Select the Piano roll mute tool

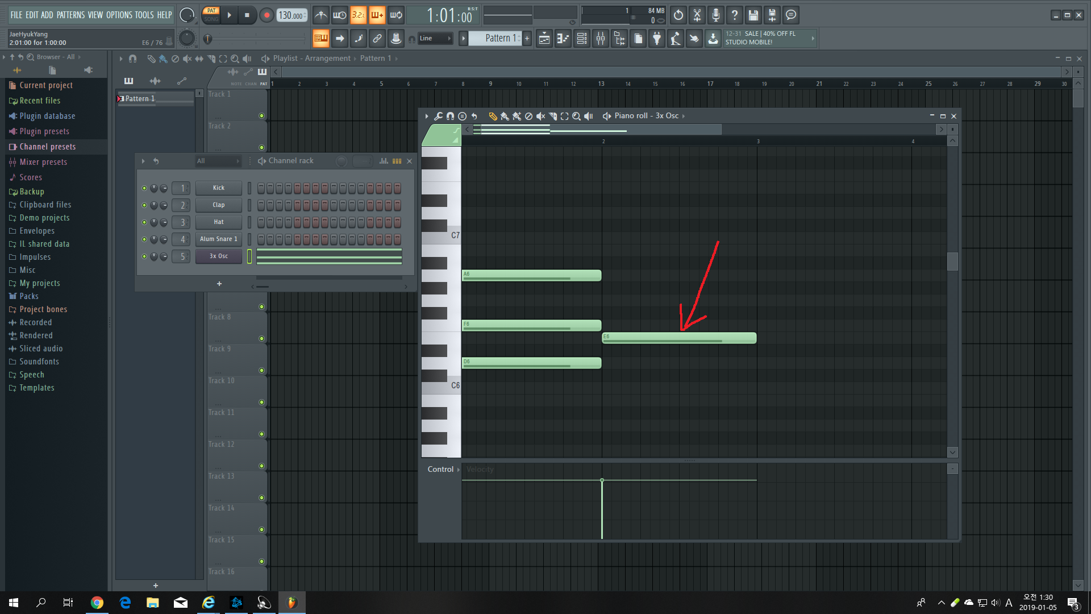[540, 116]
